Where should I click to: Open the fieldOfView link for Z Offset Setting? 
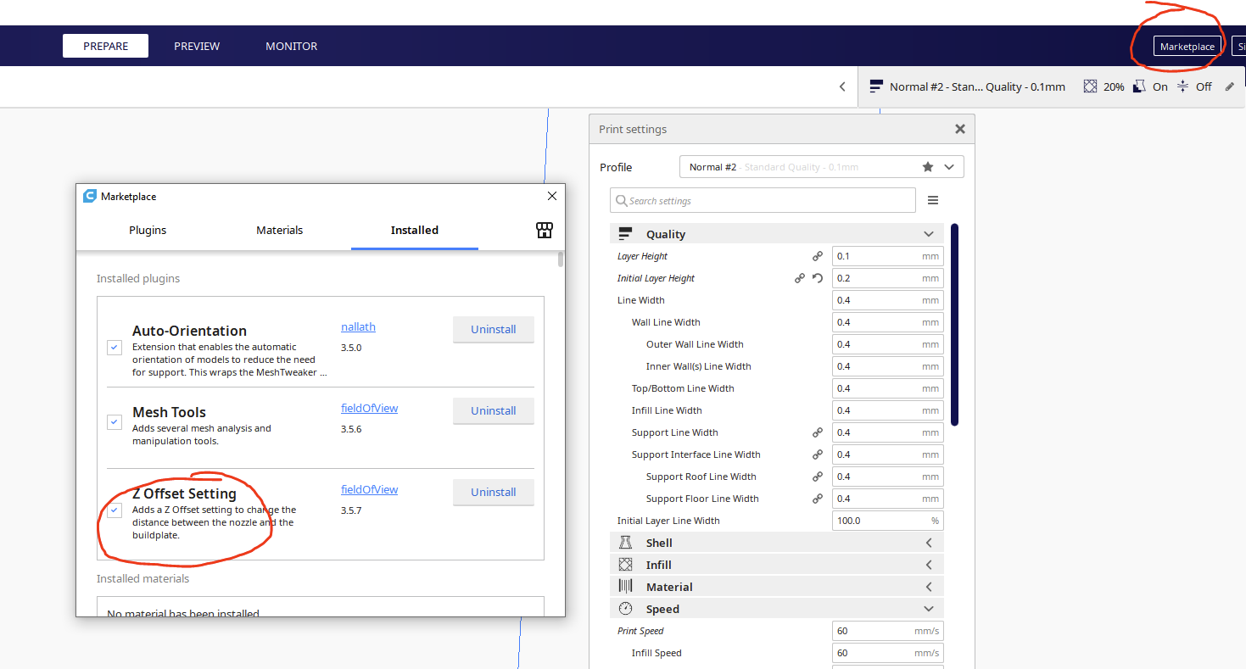pos(369,489)
